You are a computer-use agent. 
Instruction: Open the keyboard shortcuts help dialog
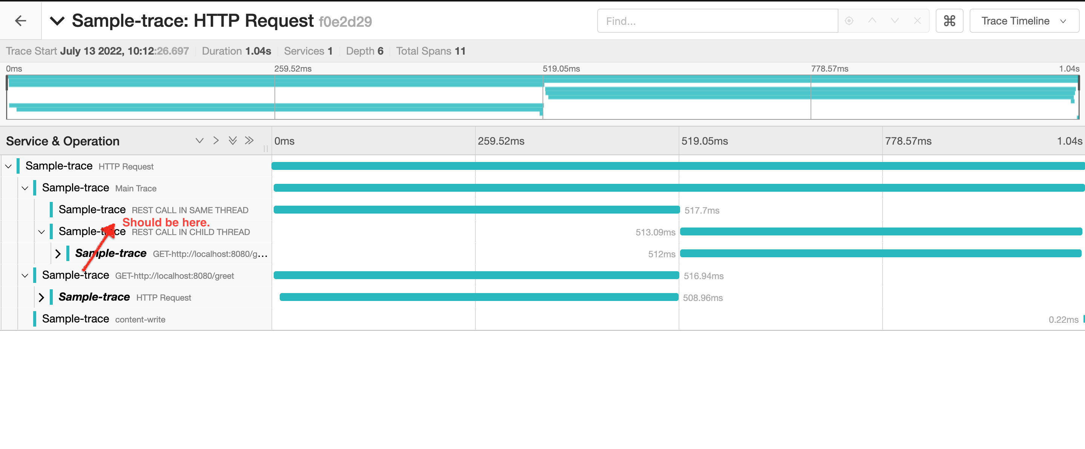pos(949,20)
